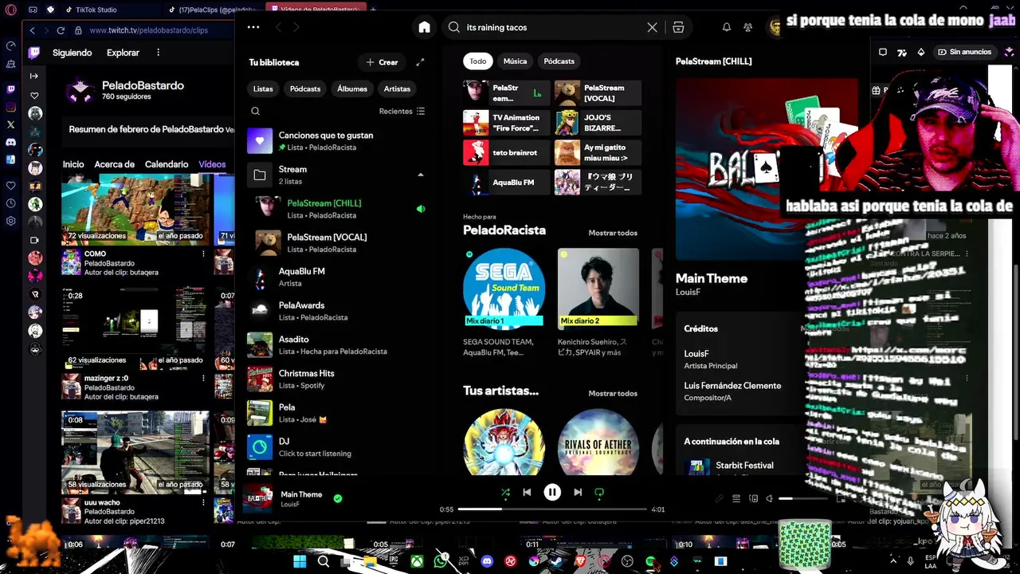Reload the Twitch browser page
Screen dimensions: 1020x574
coord(61,30)
